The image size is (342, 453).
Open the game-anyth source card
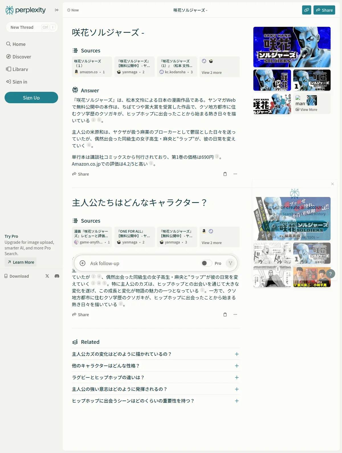click(92, 237)
